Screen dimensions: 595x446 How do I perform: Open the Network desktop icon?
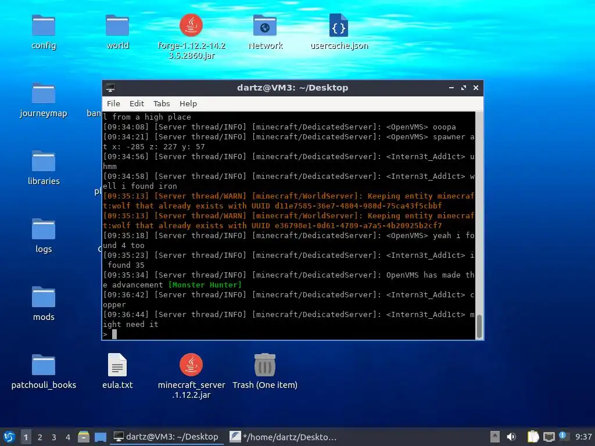(265, 27)
